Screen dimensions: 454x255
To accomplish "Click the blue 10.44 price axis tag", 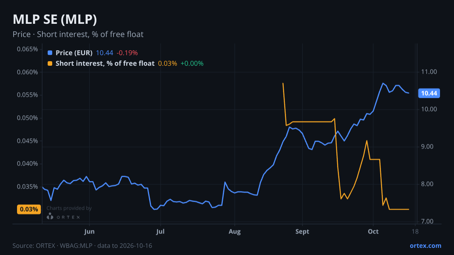I will (x=428, y=93).
